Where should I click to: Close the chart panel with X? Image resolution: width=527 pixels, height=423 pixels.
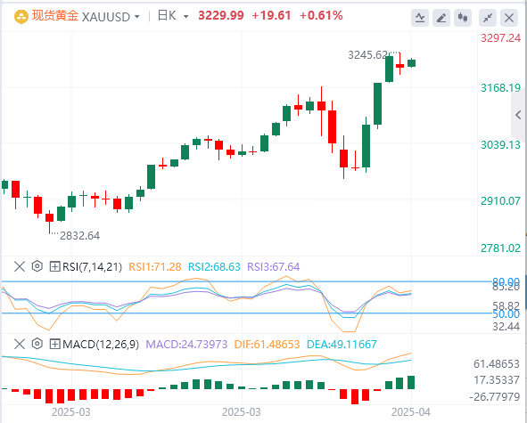509,18
